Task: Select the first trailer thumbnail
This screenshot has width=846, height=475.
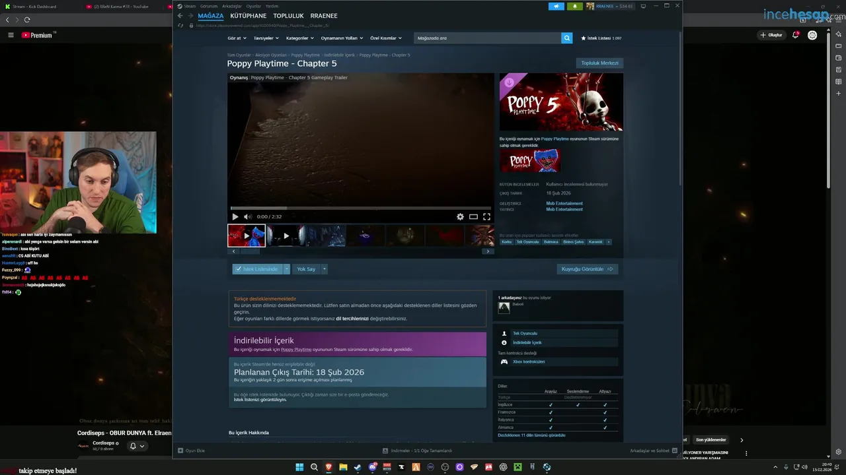Action: coord(247,236)
